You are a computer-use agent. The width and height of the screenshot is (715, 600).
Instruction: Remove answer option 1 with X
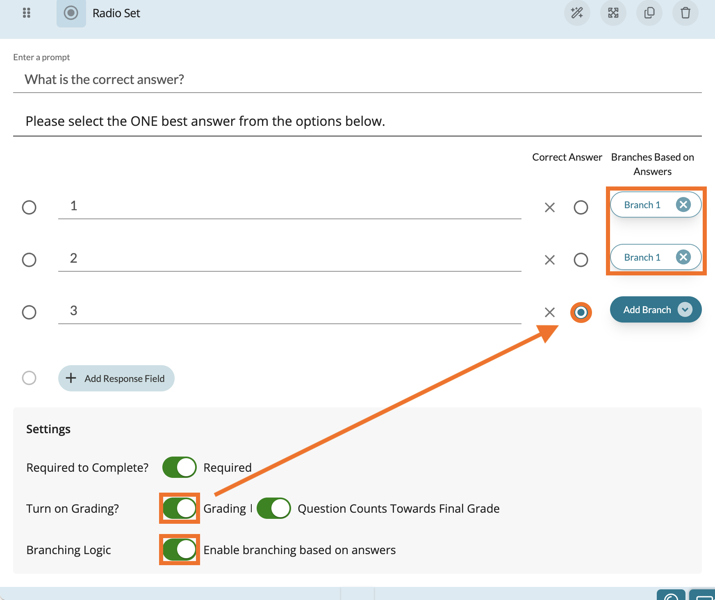click(x=550, y=207)
